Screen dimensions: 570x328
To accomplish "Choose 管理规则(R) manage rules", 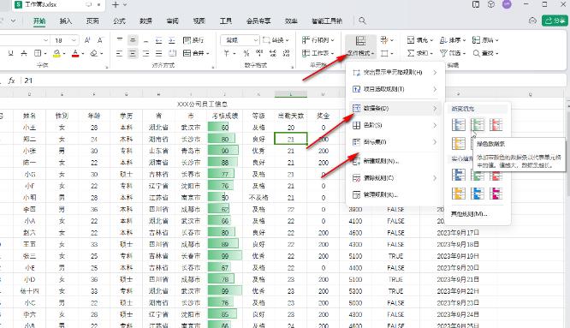I will [395, 195].
